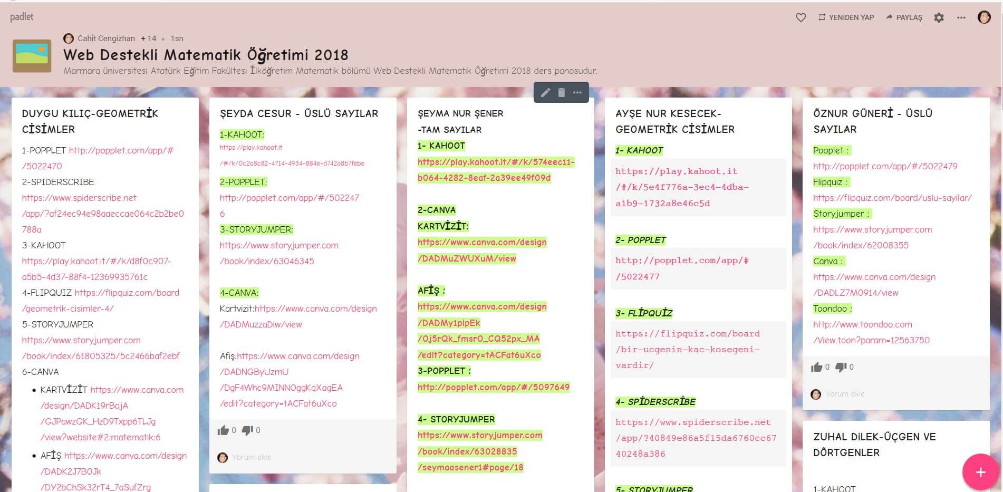Screen dimensions: 1003x492
Task: Click board title Web Destekli Matematik Öğretimi 2018
Action: point(206,55)
